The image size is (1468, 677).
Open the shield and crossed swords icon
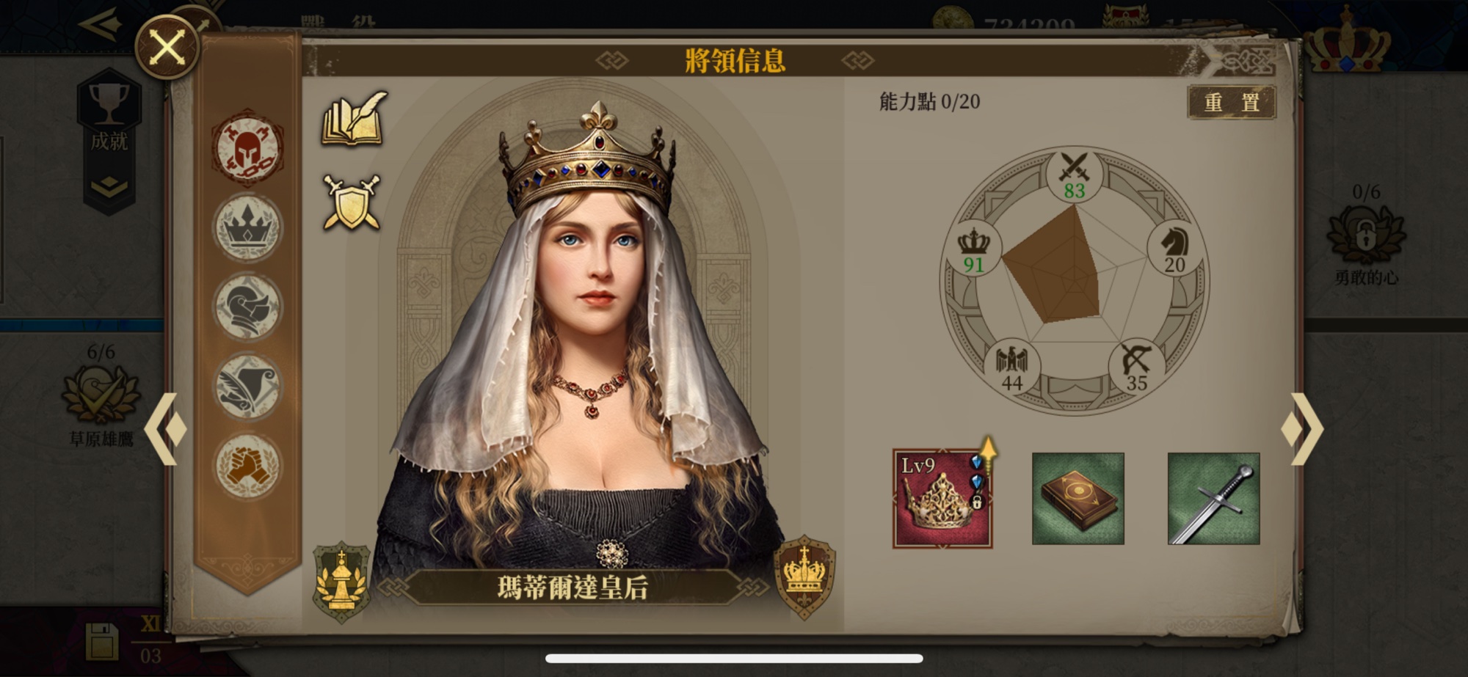point(352,202)
